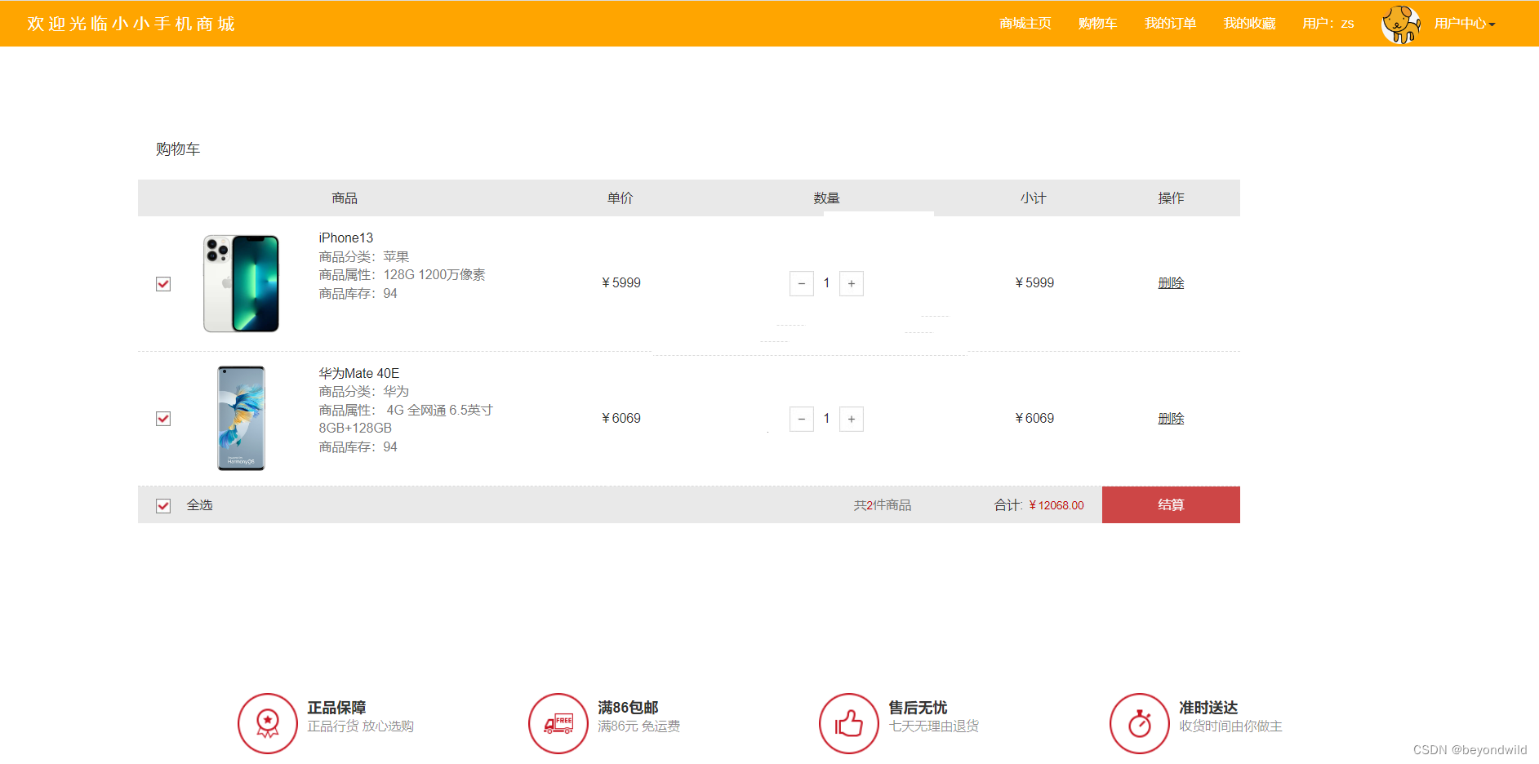Delete iPhone13 from the cart
Screen dimensions: 1539x764
1171,282
